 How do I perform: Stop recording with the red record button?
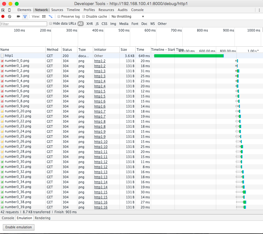click(x=3, y=16)
